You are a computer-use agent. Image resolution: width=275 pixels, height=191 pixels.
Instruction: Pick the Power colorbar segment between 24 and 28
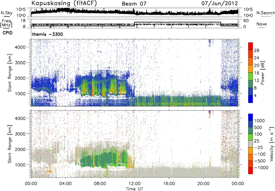pos(251,54)
